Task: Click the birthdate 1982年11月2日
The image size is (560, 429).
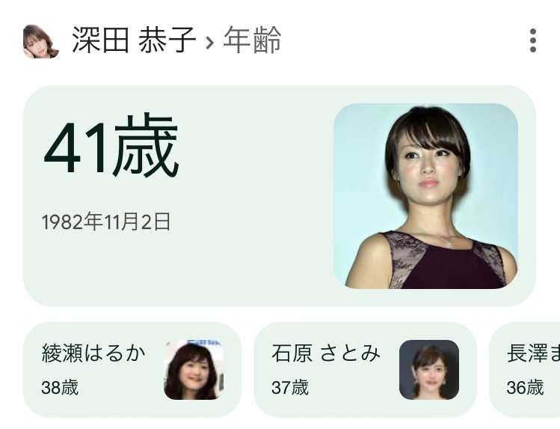Action: coord(106,222)
